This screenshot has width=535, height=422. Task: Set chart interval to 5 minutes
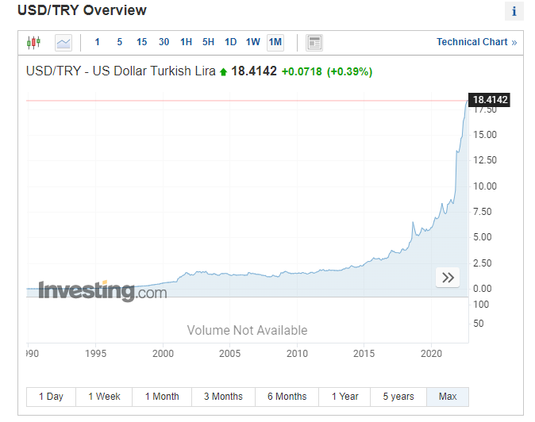(120, 42)
